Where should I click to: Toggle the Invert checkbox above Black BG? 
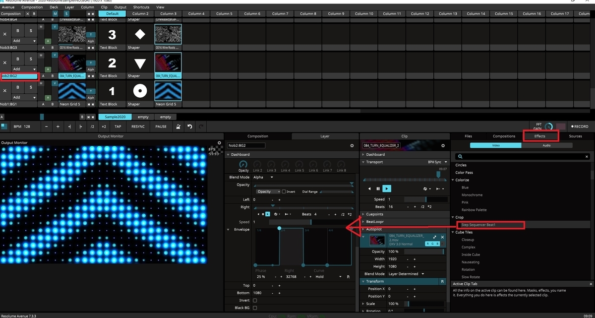pyautogui.click(x=255, y=300)
